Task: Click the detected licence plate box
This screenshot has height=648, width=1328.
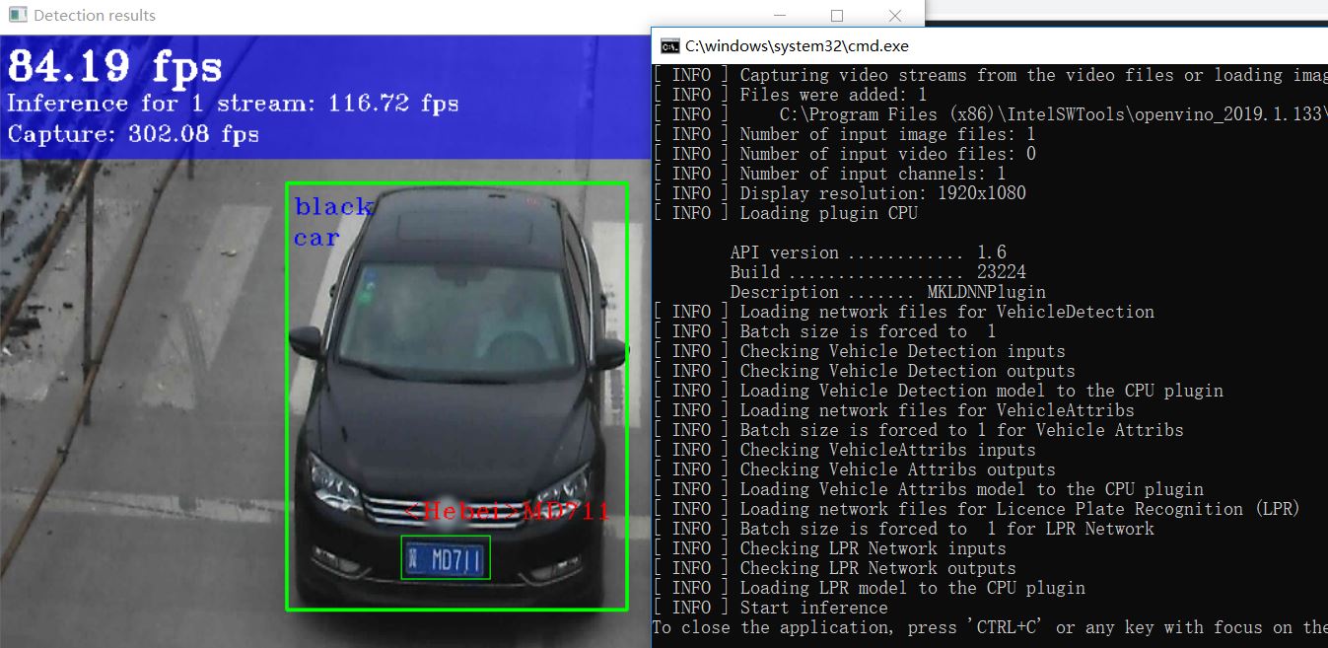Action: tap(446, 558)
